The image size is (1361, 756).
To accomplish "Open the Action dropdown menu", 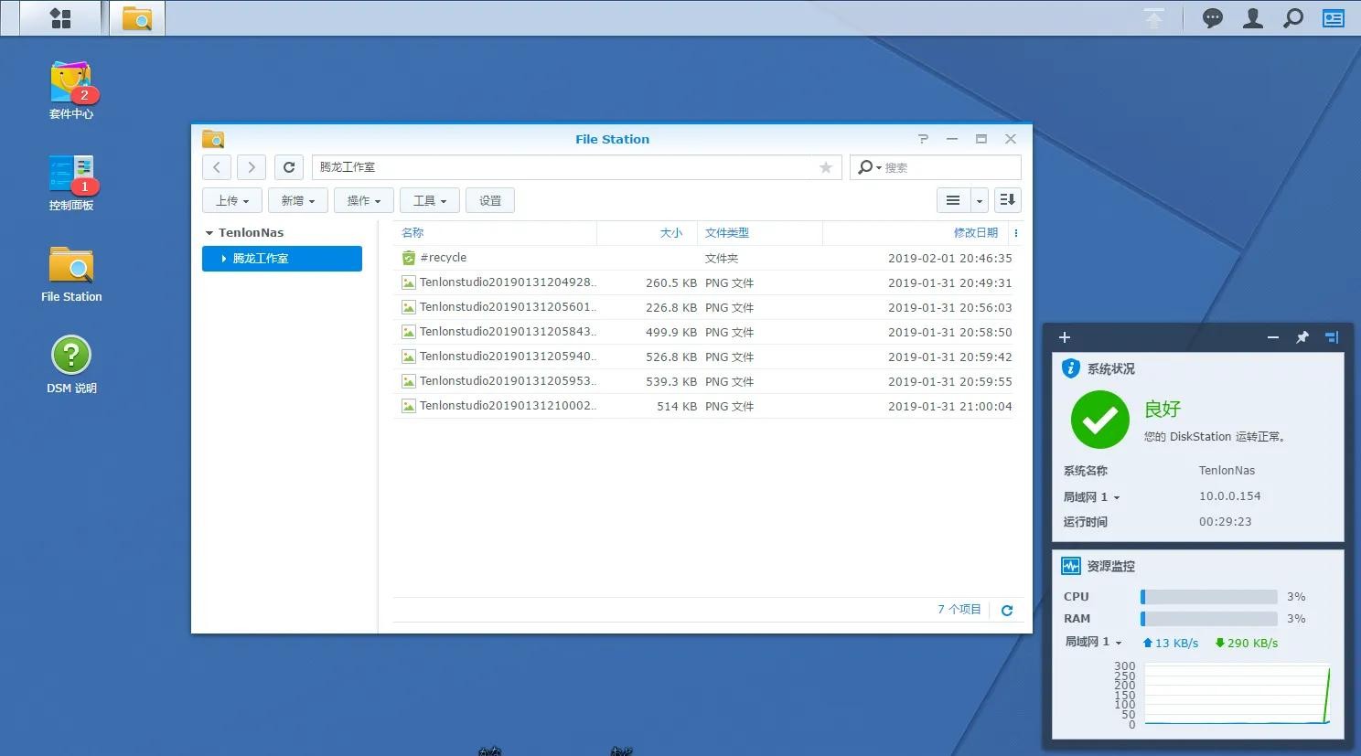I will (x=364, y=200).
